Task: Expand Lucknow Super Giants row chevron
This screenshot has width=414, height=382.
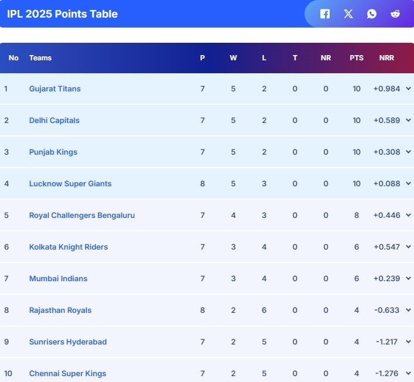Action: tap(408, 183)
